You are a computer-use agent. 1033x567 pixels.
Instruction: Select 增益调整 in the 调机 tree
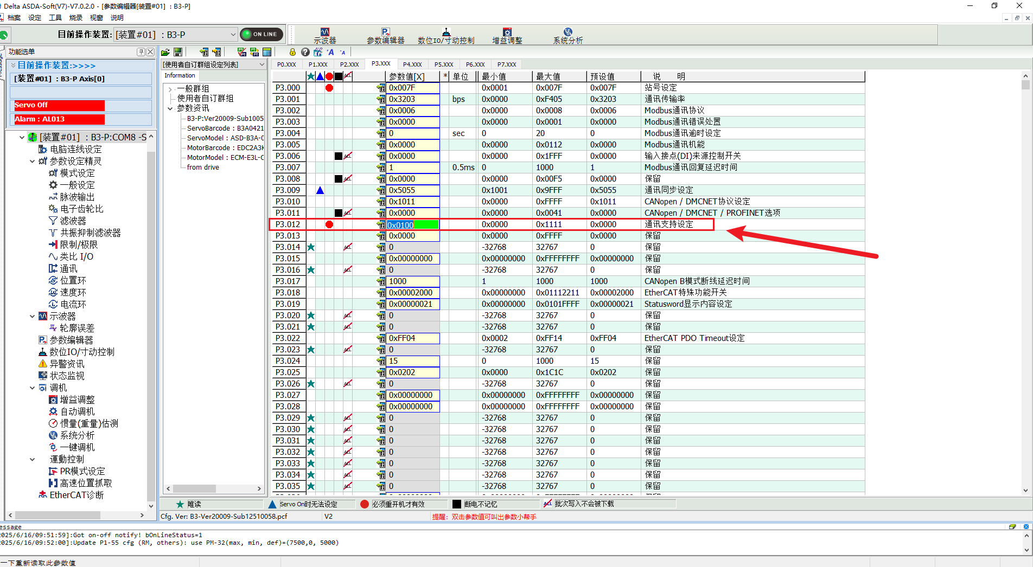point(77,400)
